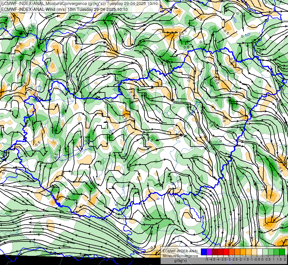Screen dimensions: 288x265
Task: Click the -2.5 legend tick value
Action: click(234, 259)
